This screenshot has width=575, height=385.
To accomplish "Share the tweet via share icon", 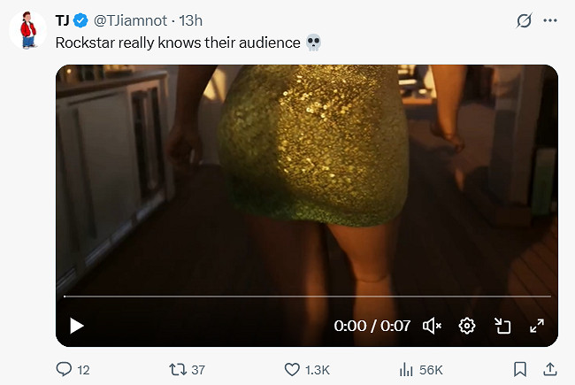I will click(550, 369).
